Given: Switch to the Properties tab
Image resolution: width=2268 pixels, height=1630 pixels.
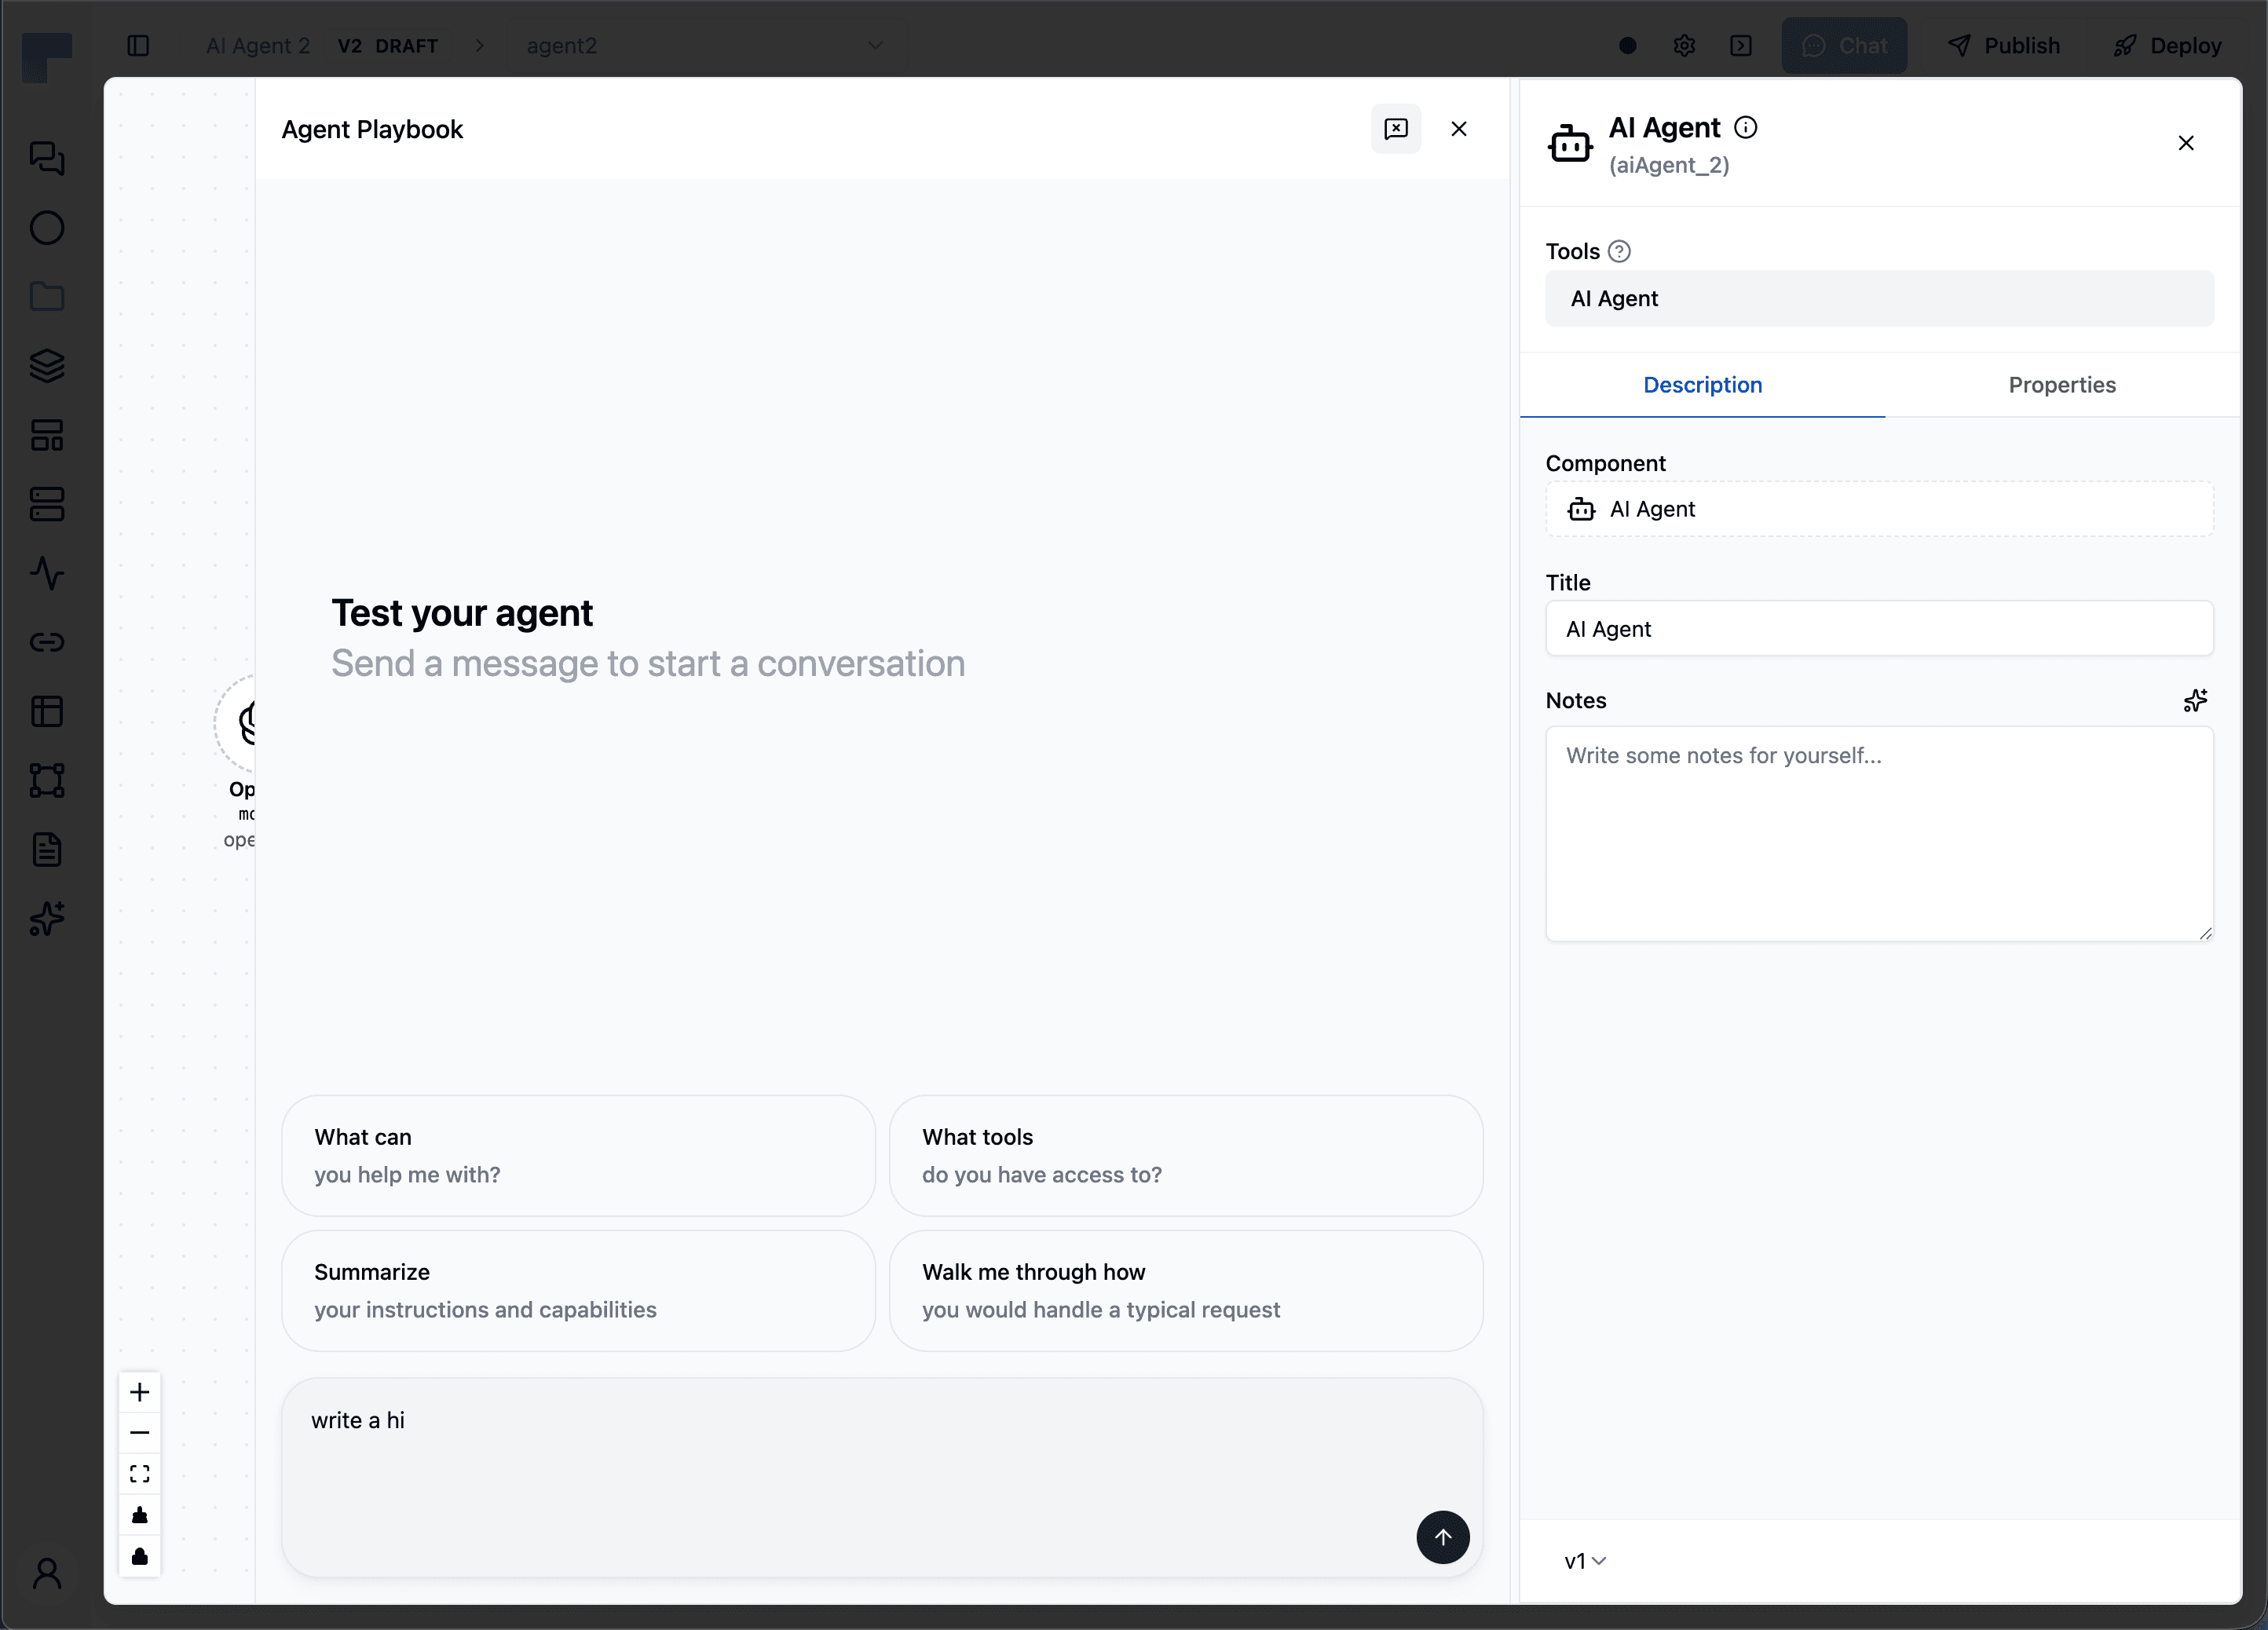Looking at the screenshot, I should coord(2062,385).
